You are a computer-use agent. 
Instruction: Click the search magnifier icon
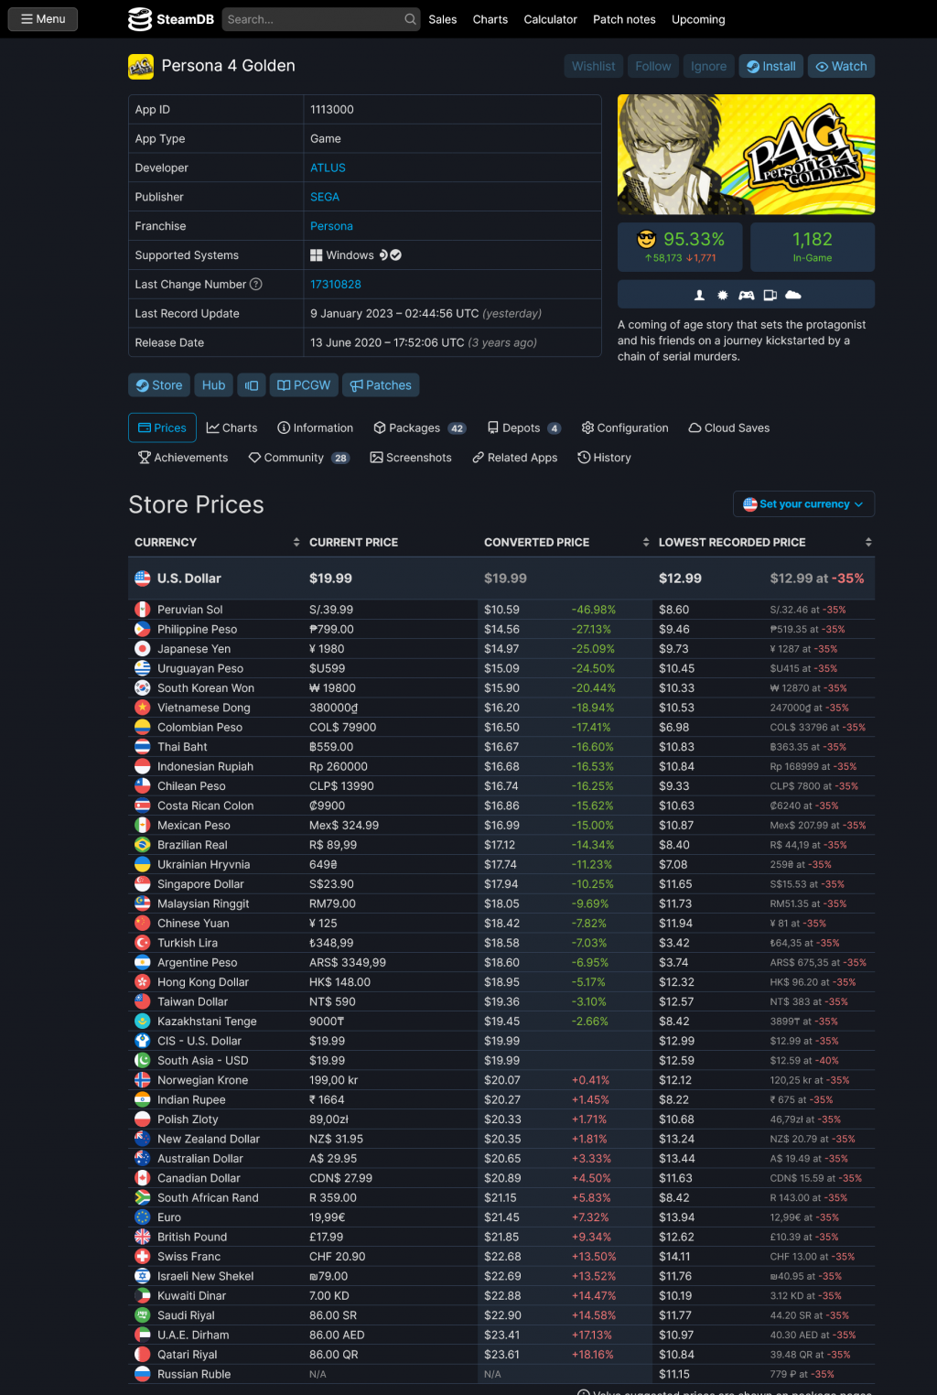click(x=411, y=19)
